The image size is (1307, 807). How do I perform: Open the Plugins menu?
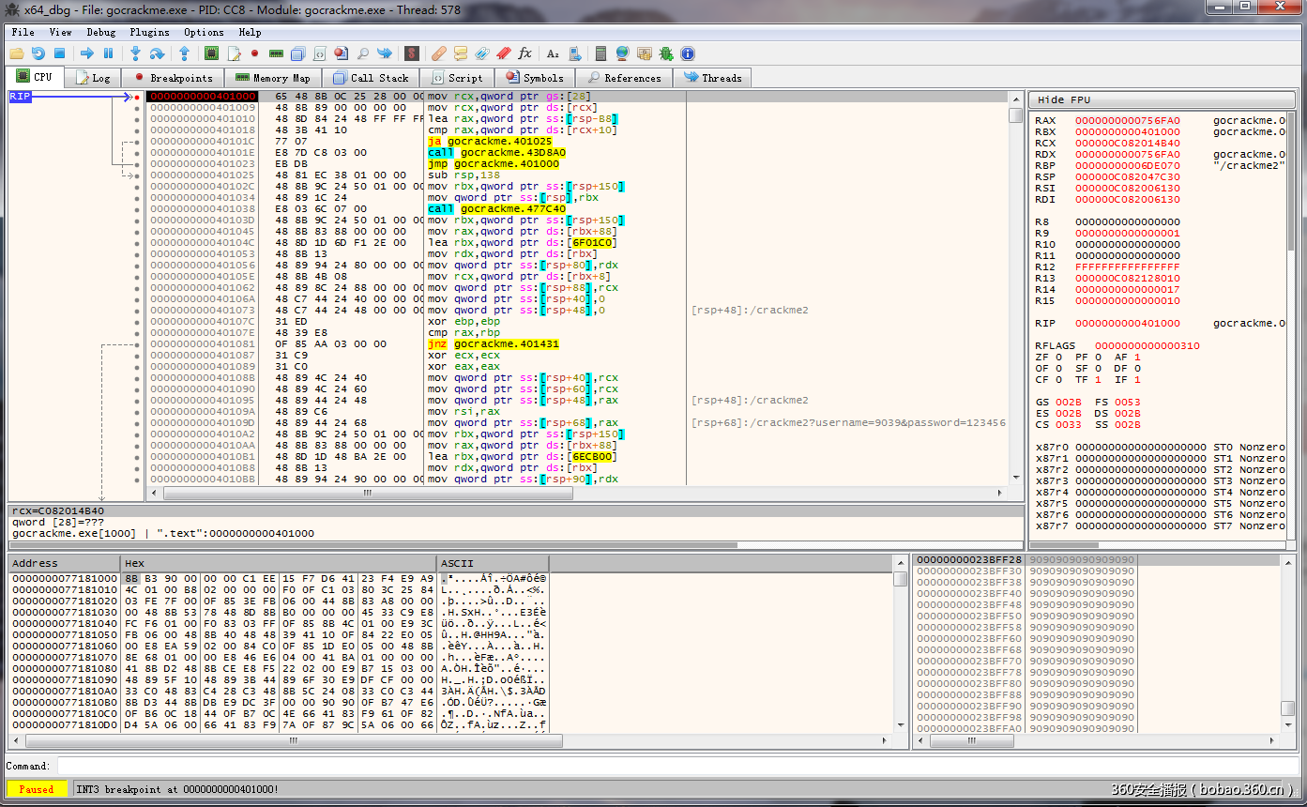[x=149, y=32]
